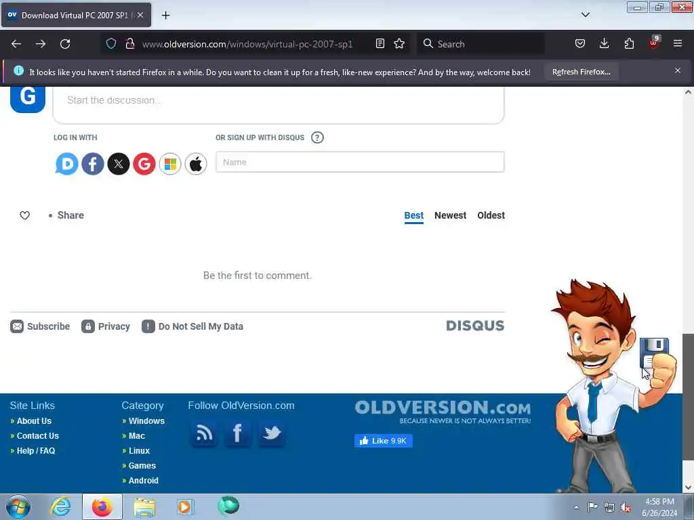Open Windows Media Player from the taskbar
Image resolution: width=694 pixels, height=520 pixels.
pos(185,507)
